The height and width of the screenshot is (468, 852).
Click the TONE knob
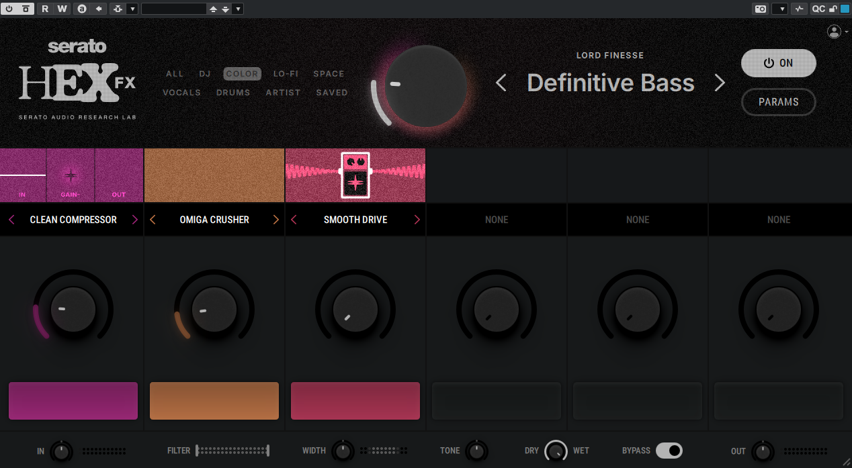pyautogui.click(x=476, y=451)
